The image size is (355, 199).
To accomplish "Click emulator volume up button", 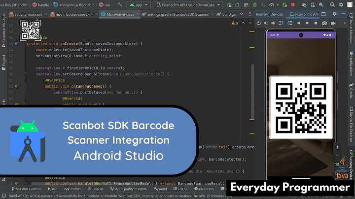I will pyautogui.click(x=266, y=23).
